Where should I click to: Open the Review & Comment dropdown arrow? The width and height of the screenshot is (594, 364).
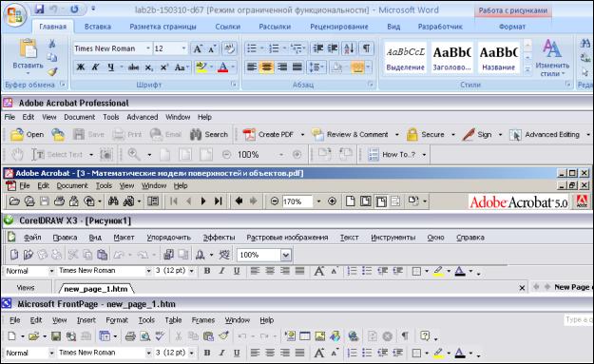point(397,134)
